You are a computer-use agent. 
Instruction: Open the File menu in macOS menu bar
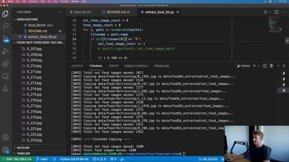click(18, 1)
